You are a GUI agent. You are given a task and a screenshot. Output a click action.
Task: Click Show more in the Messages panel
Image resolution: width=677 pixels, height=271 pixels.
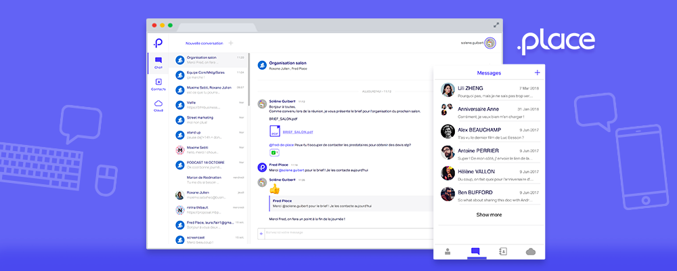[x=489, y=215]
